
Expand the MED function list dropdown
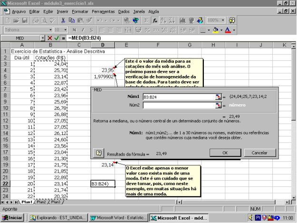42,38
